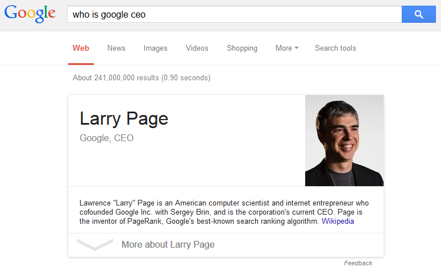This screenshot has width=441, height=271.
Task: Open Search tools options
Action: (x=335, y=48)
